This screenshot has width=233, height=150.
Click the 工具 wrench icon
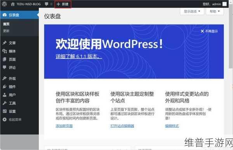click(x=5, y=103)
